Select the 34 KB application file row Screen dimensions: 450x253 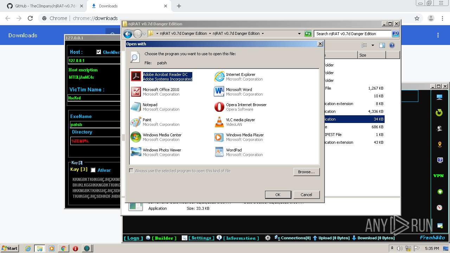click(354, 119)
